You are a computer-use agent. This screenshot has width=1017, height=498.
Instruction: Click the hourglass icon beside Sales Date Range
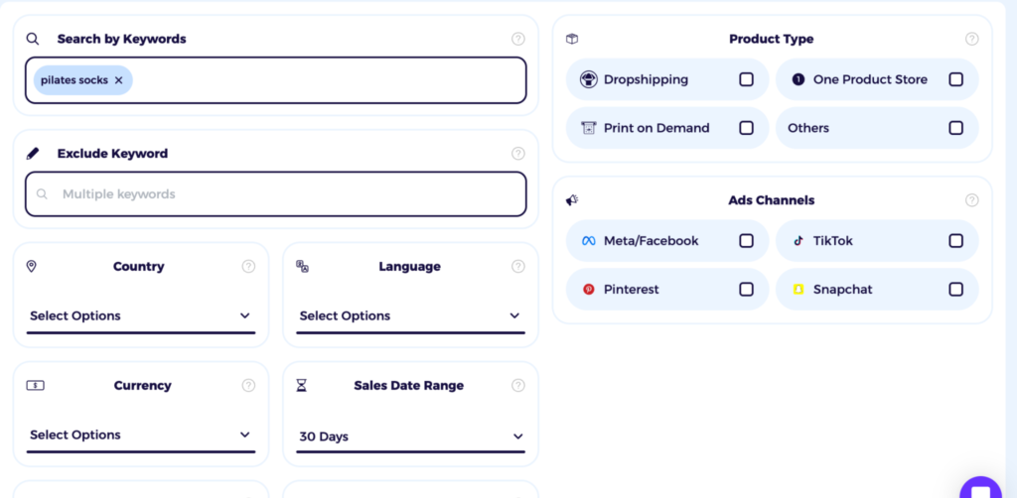coord(301,385)
